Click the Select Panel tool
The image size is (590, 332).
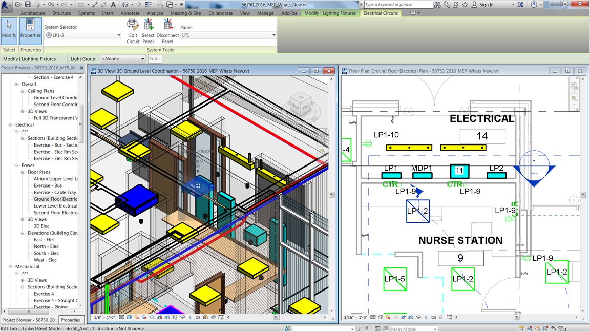(148, 32)
